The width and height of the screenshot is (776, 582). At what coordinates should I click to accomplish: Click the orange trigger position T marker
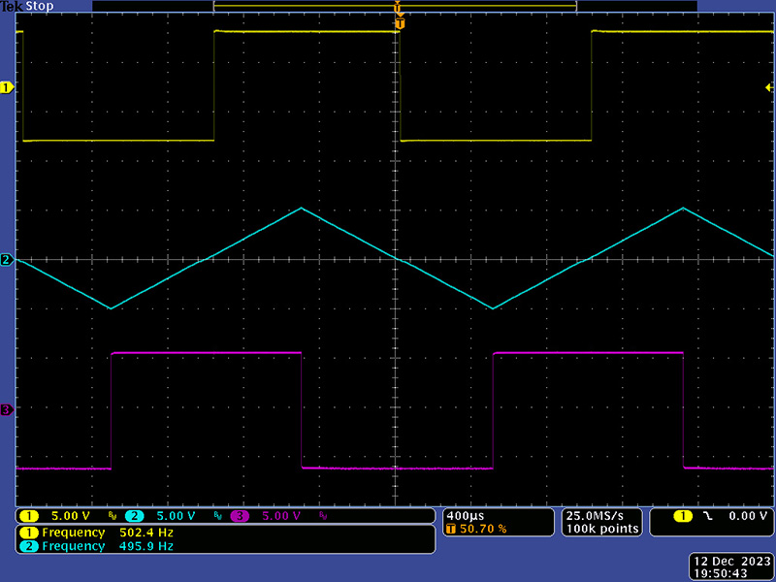pyautogui.click(x=398, y=21)
